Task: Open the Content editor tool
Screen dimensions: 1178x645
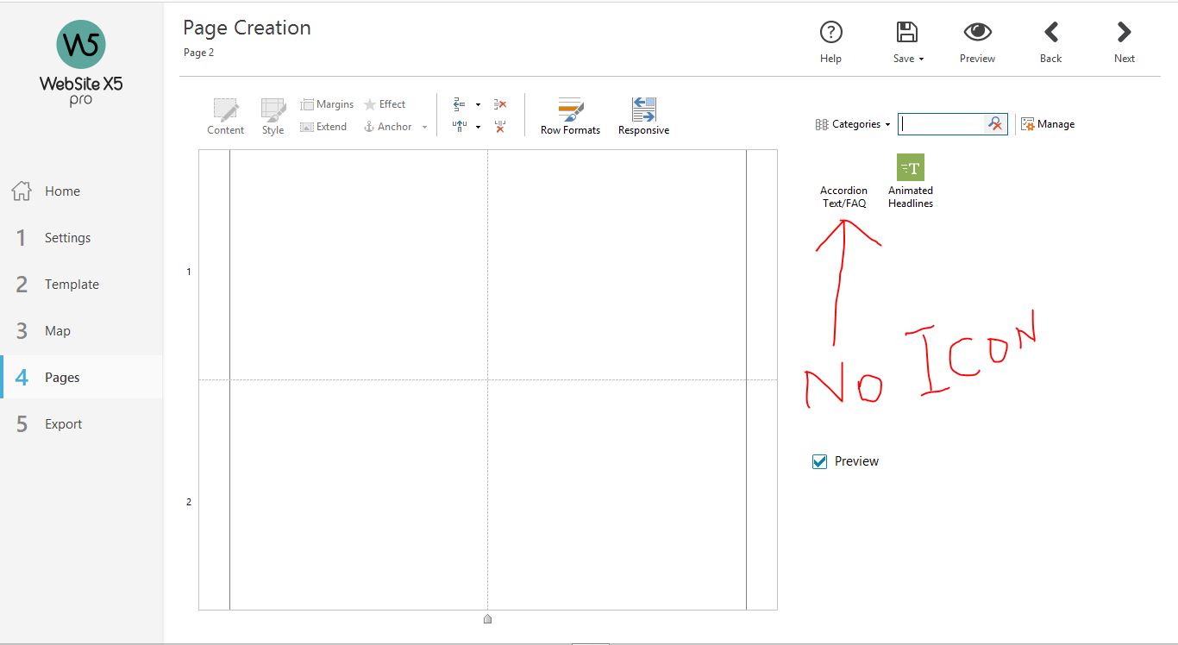Action: [x=226, y=116]
